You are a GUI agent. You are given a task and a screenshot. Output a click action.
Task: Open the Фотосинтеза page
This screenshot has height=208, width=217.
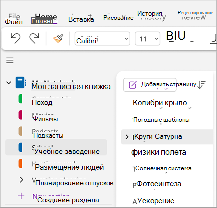[159, 184]
